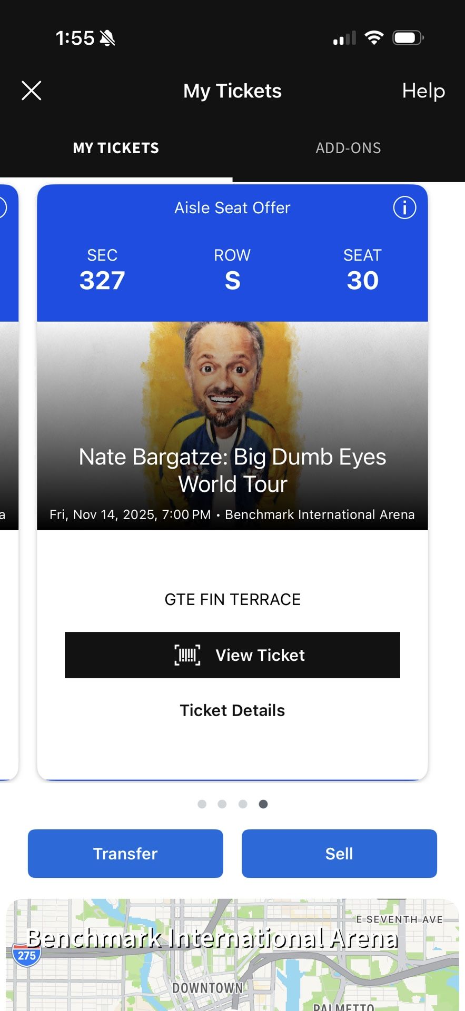Tap the previous ticket card edge

8,474
